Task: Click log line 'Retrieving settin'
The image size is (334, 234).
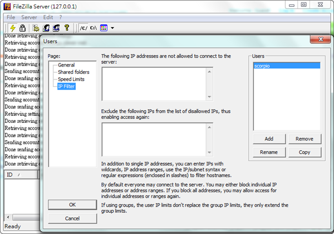Action: (x=22, y=114)
